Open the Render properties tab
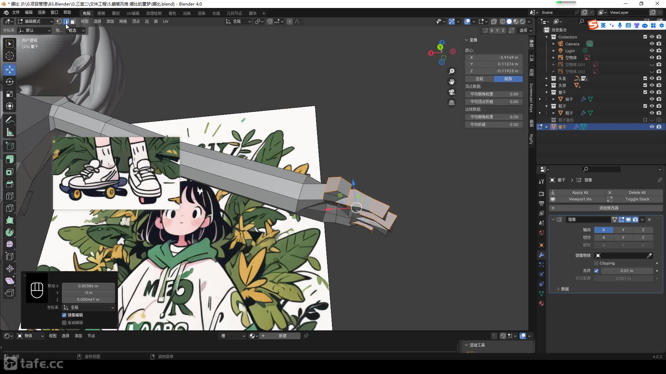The image size is (666, 374). point(541,194)
